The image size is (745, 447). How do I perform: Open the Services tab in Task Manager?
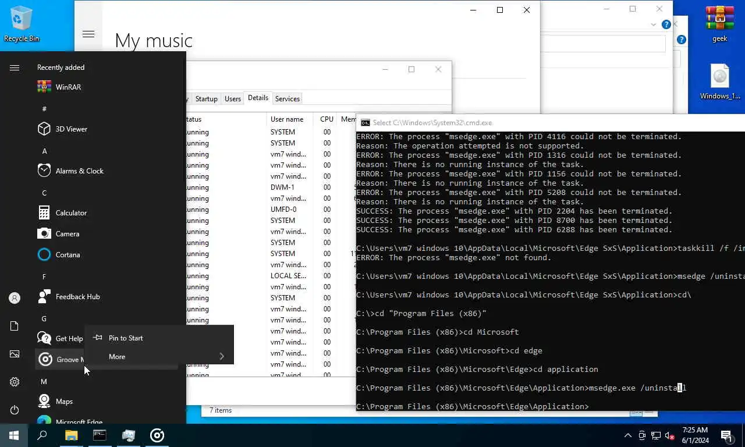point(287,98)
